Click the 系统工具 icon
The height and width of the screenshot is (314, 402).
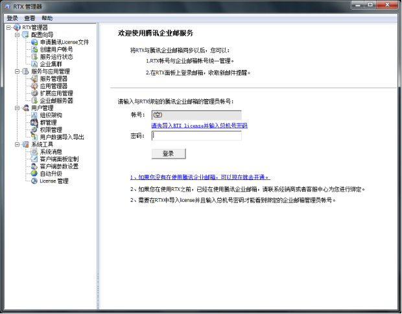point(25,144)
